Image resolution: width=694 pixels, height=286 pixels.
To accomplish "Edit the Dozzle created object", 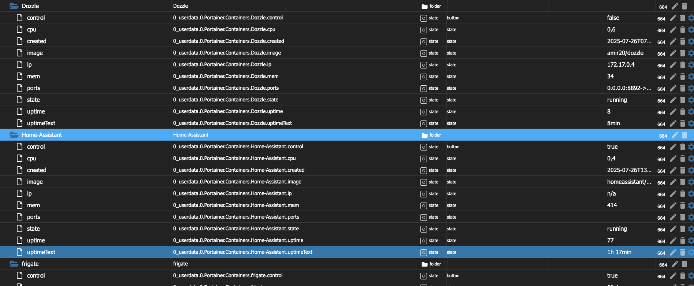I will click(673, 41).
